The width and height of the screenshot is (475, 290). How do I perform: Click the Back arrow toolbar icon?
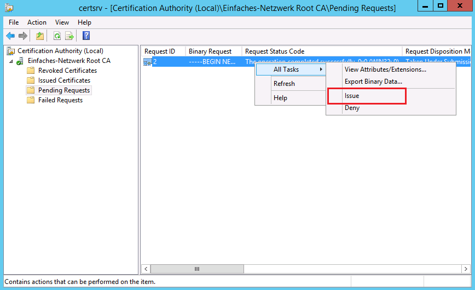pyautogui.click(x=10, y=36)
